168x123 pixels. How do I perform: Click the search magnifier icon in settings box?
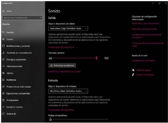(41, 18)
